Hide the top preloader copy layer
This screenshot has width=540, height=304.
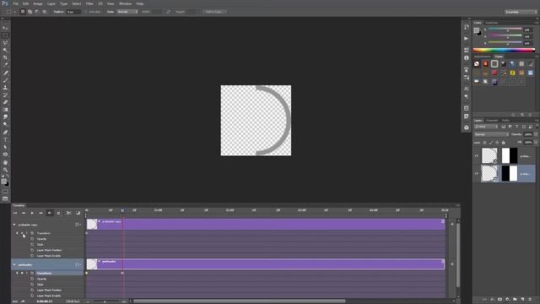pyautogui.click(x=477, y=155)
